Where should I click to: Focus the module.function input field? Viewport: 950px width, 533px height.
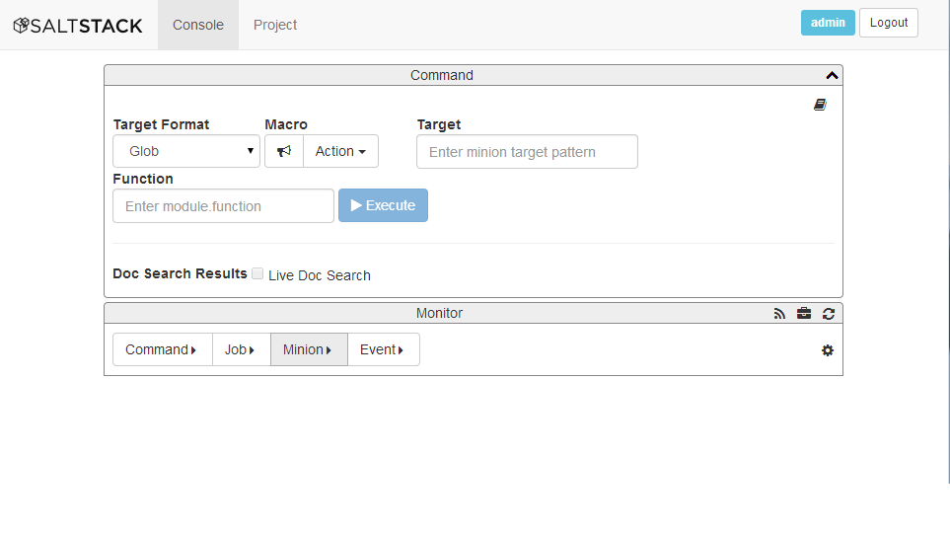[x=224, y=206]
